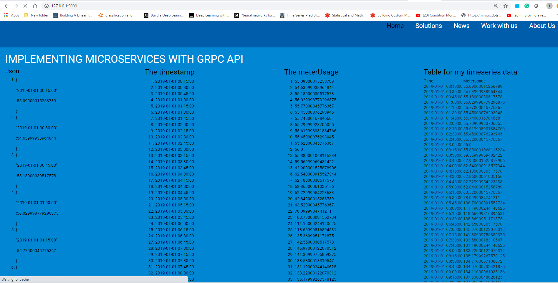Viewport: 558px width, 283px height.
Task: Stop loading the page
Action: pos(25,6)
